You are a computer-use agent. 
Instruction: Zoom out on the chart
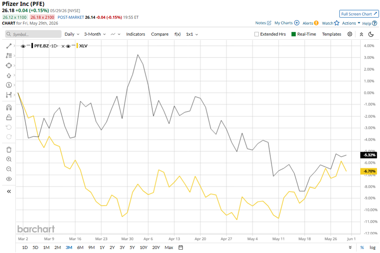tap(9, 169)
